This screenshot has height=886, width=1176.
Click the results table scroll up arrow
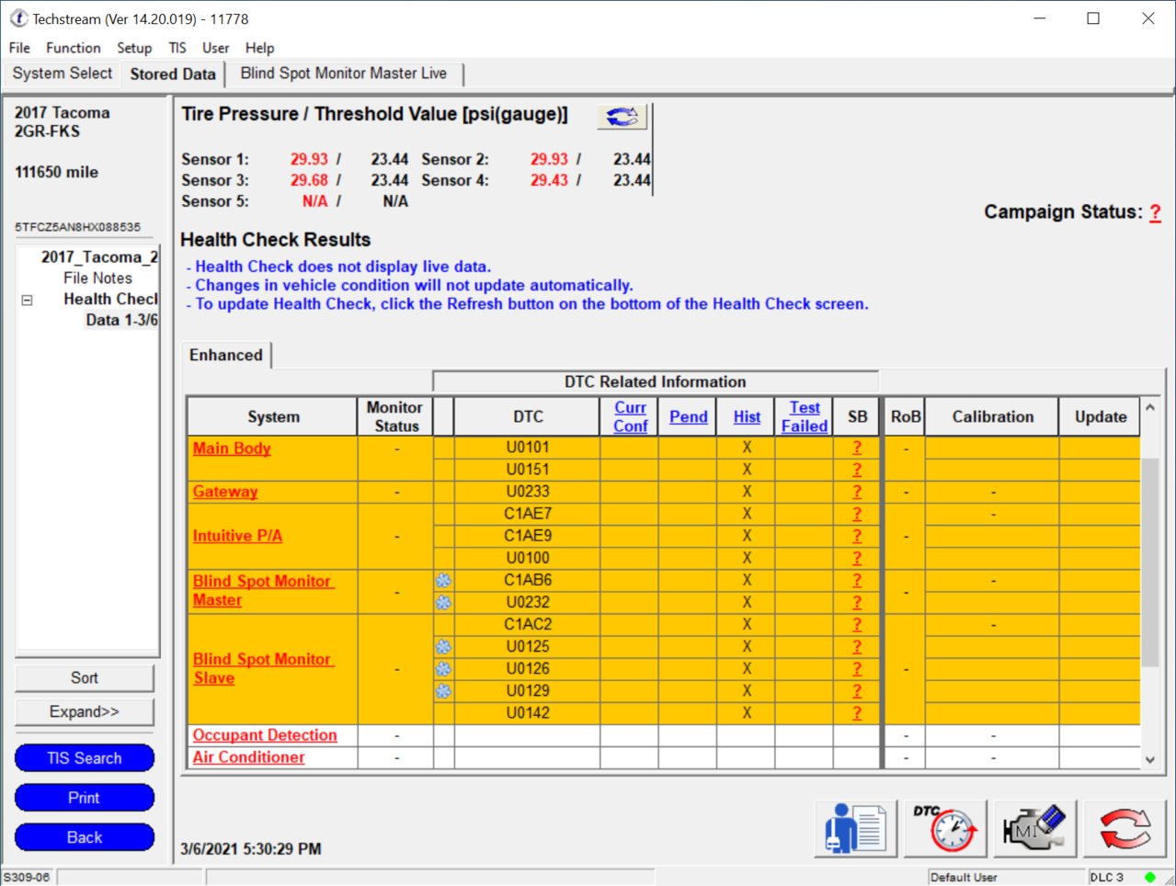pos(1150,407)
